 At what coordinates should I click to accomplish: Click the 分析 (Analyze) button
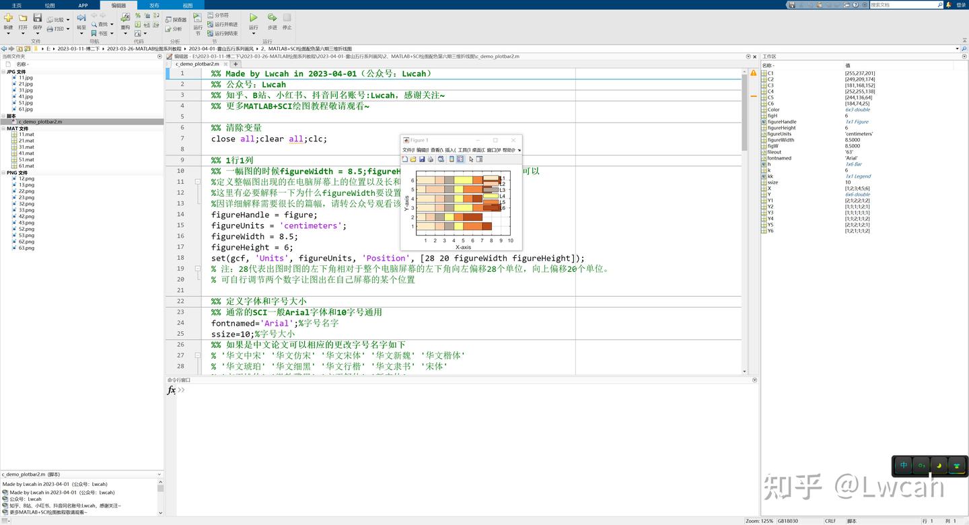tap(176, 28)
